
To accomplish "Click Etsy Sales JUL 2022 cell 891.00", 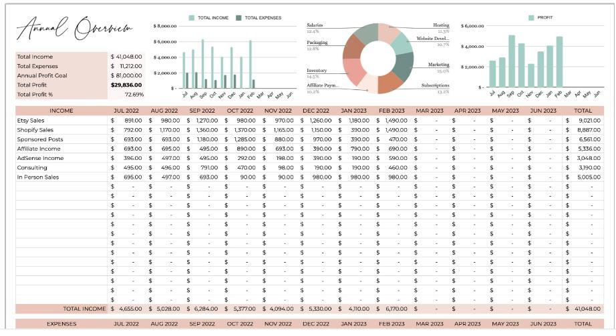I will point(126,121).
